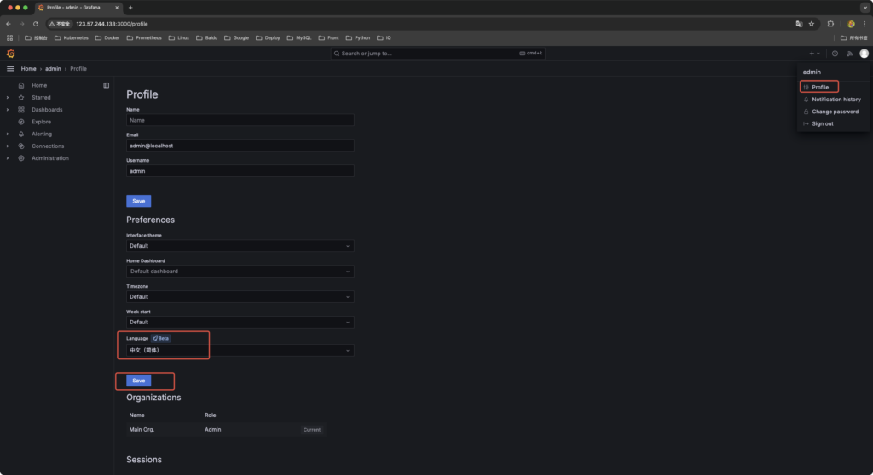Image resolution: width=873 pixels, height=475 pixels.
Task: Open the Explore compass item in sidebar
Action: click(41, 122)
